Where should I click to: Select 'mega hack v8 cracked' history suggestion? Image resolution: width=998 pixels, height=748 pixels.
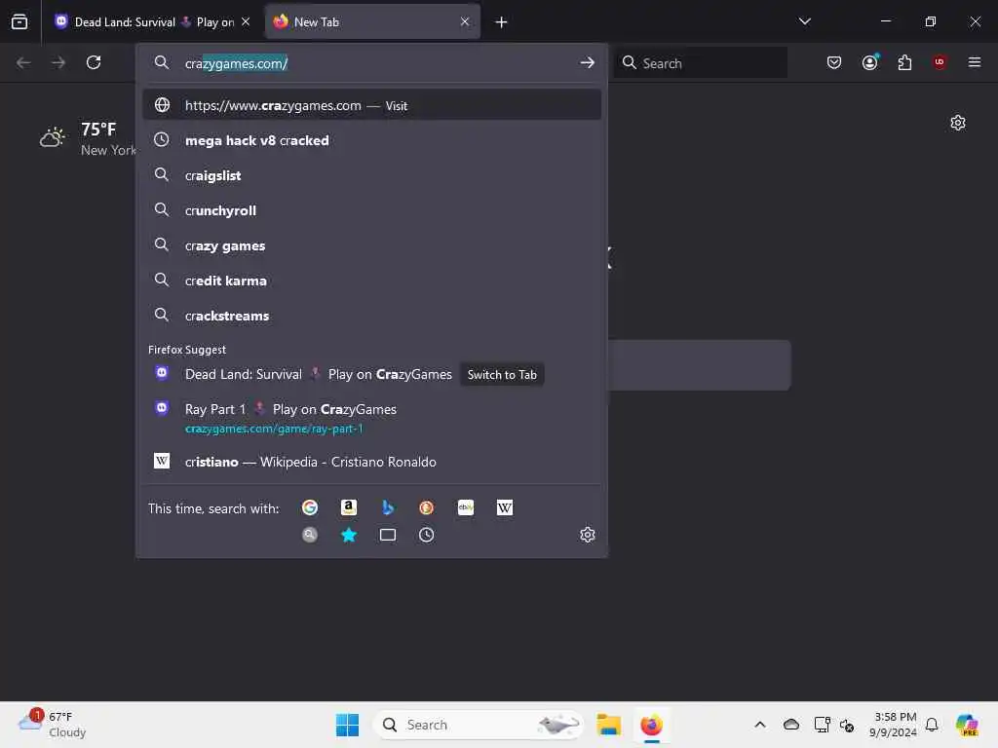point(372,140)
